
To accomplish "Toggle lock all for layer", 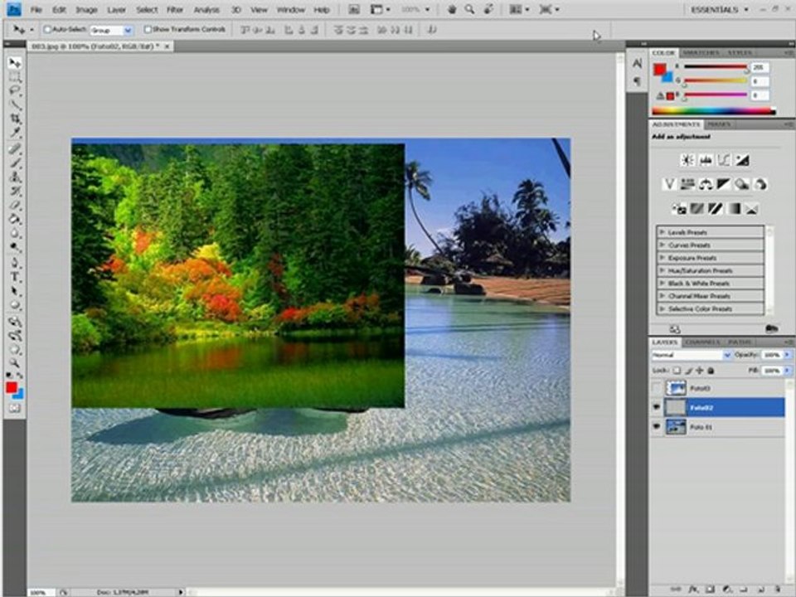I will point(711,371).
